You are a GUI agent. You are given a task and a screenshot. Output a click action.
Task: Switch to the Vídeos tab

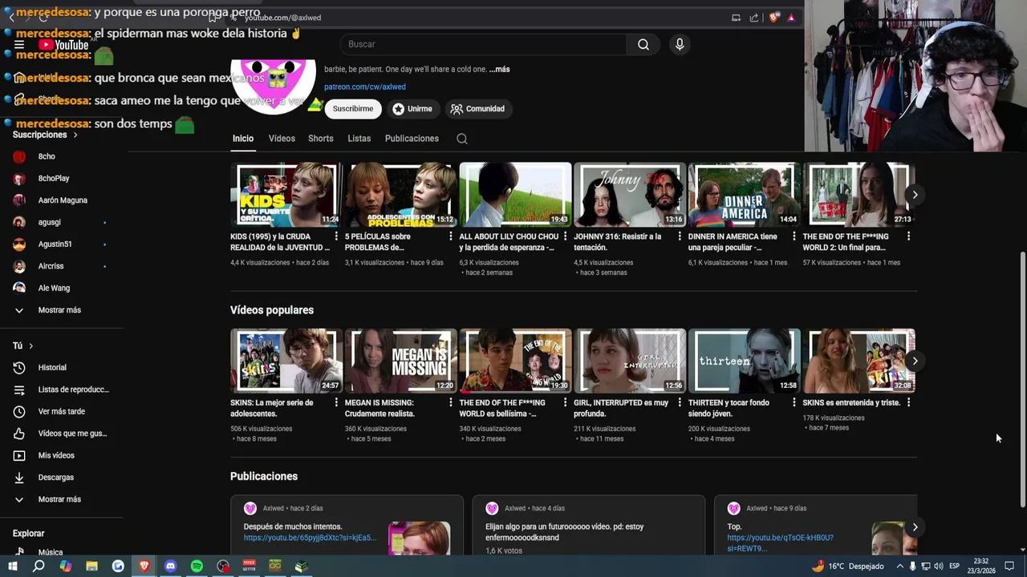tap(282, 139)
